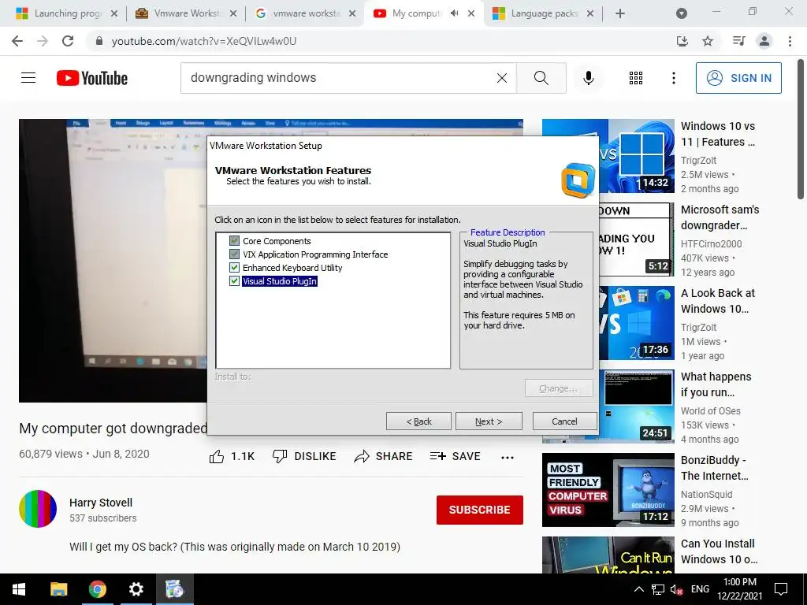
Task: Uncheck Visual Studio PlugIn feature
Action: pos(234,281)
